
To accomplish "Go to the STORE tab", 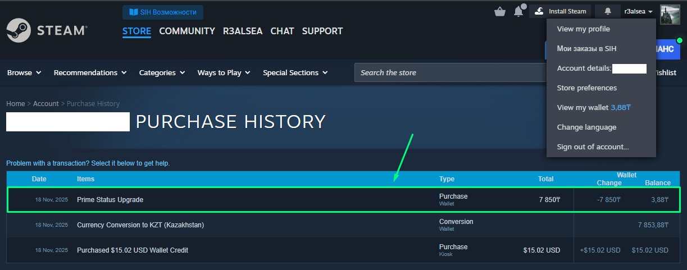I will coord(137,31).
